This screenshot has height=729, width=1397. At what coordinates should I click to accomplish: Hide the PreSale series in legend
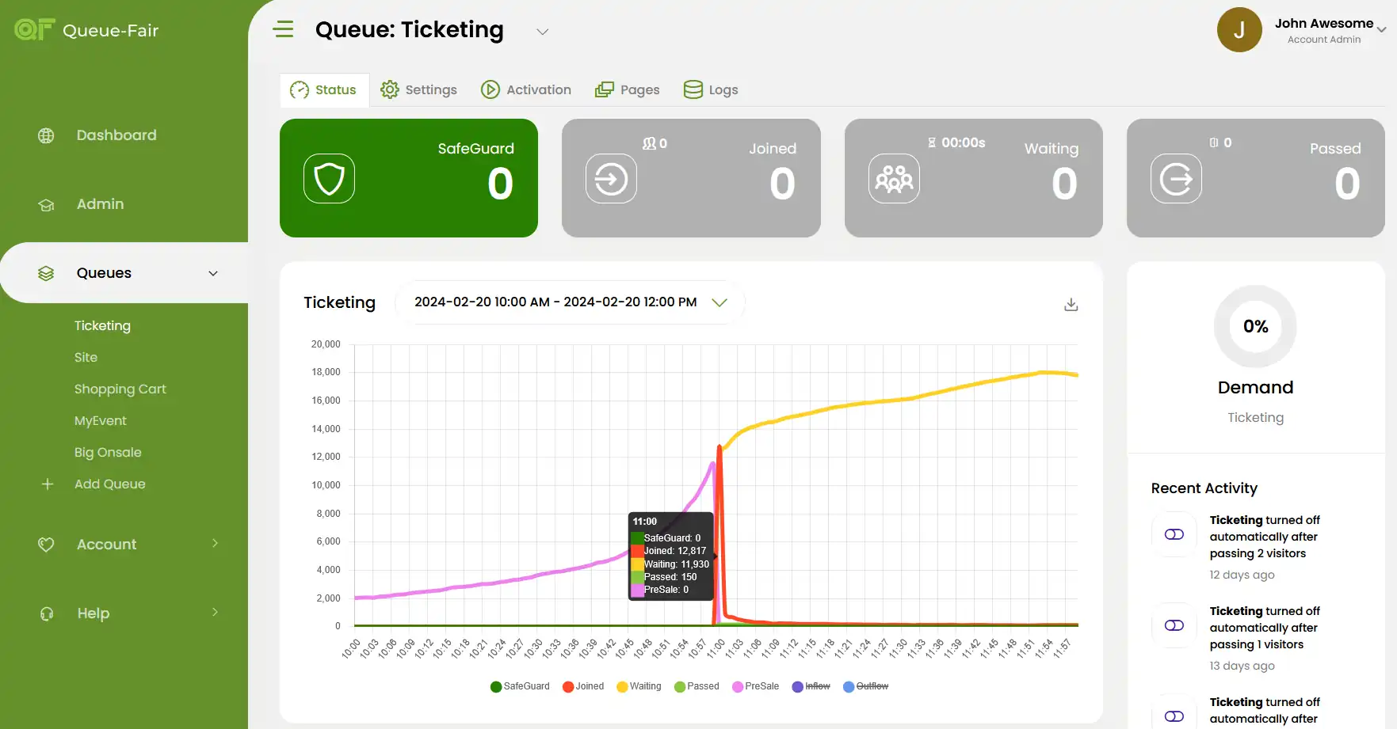click(756, 686)
